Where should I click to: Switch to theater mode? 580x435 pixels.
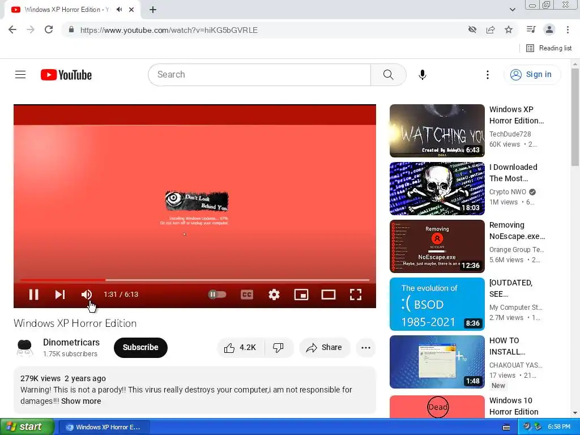pos(329,295)
